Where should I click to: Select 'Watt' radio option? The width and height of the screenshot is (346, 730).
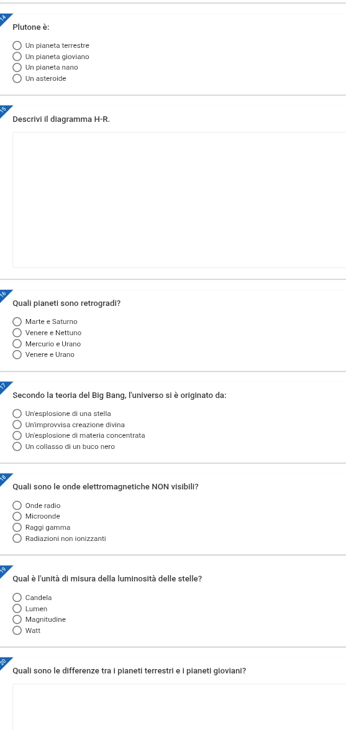(x=17, y=631)
